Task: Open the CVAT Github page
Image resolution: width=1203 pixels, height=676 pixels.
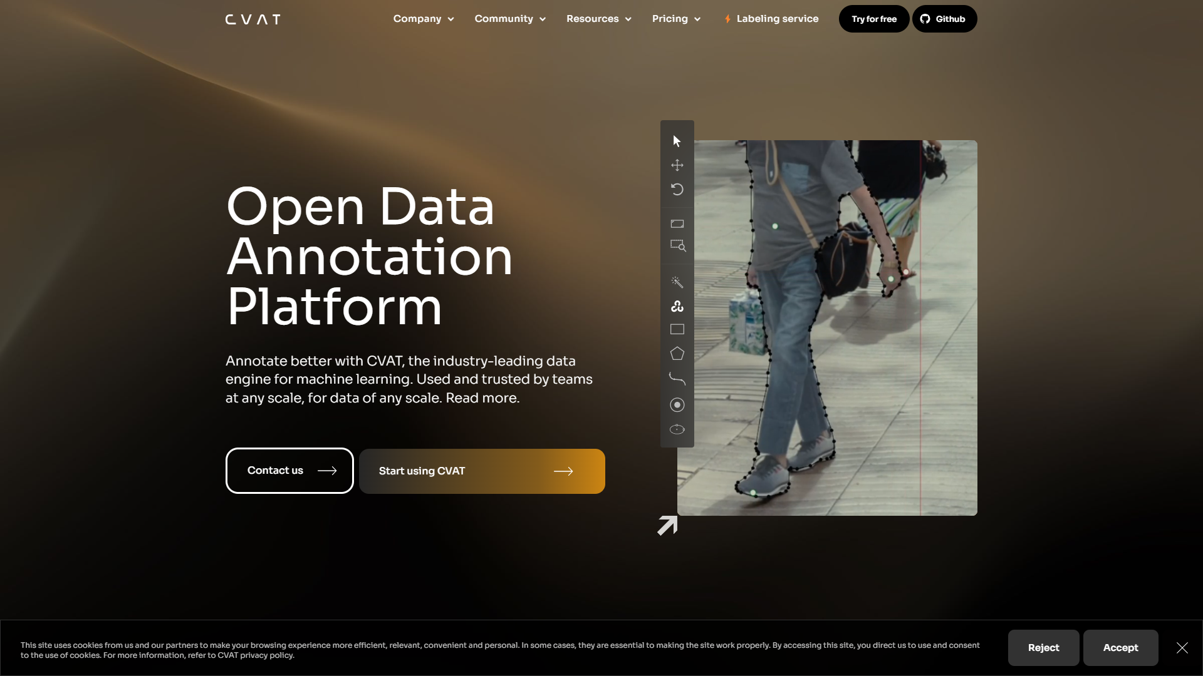Action: click(x=944, y=19)
